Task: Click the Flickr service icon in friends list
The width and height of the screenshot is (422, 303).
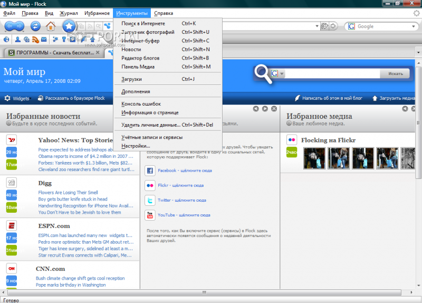Action: (150, 185)
